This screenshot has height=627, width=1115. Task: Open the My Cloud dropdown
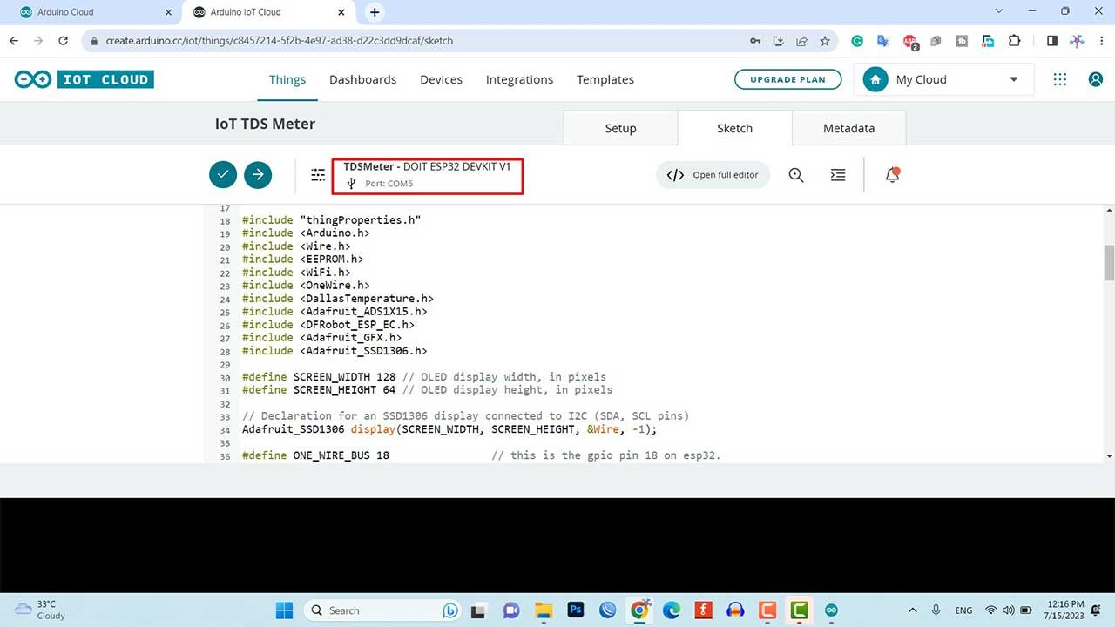943,79
